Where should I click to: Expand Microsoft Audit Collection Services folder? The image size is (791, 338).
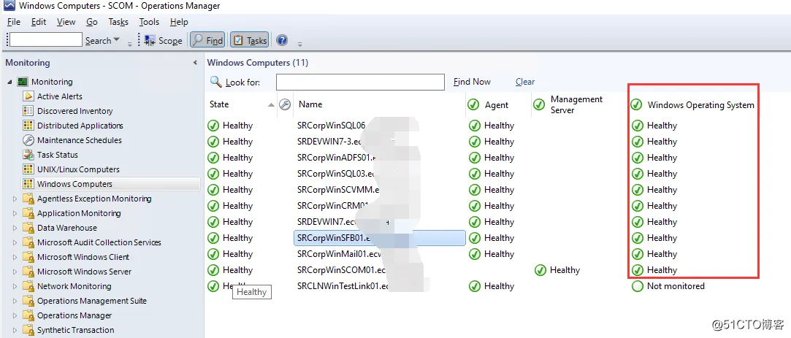[15, 242]
